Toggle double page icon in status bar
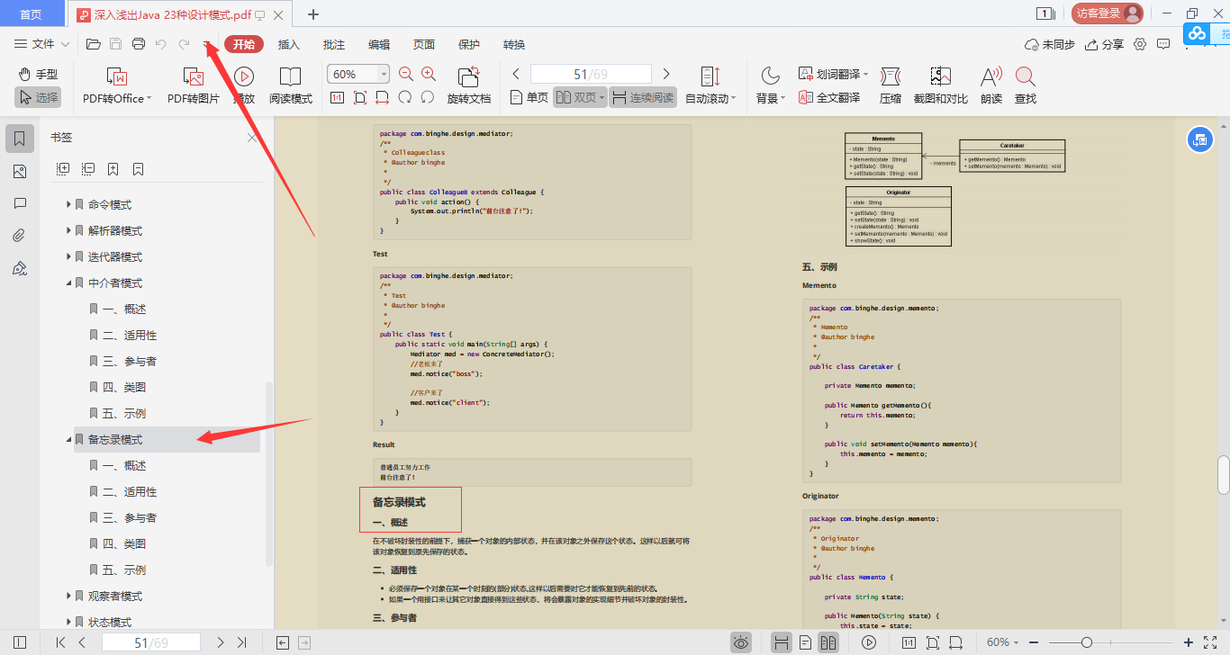The image size is (1230, 655). coord(828,642)
